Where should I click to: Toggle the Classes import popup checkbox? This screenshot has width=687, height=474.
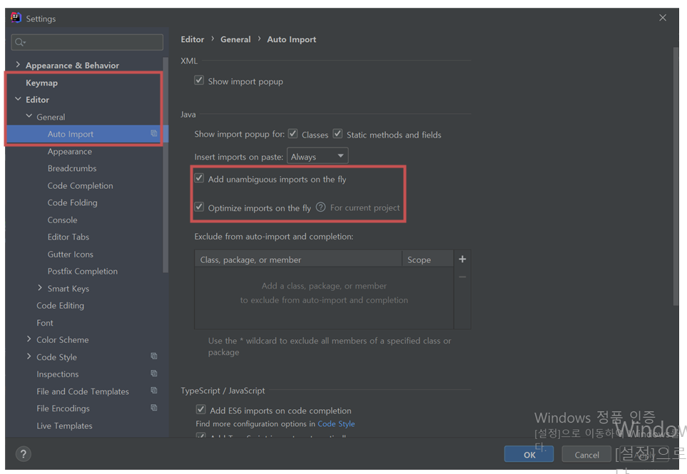click(292, 133)
